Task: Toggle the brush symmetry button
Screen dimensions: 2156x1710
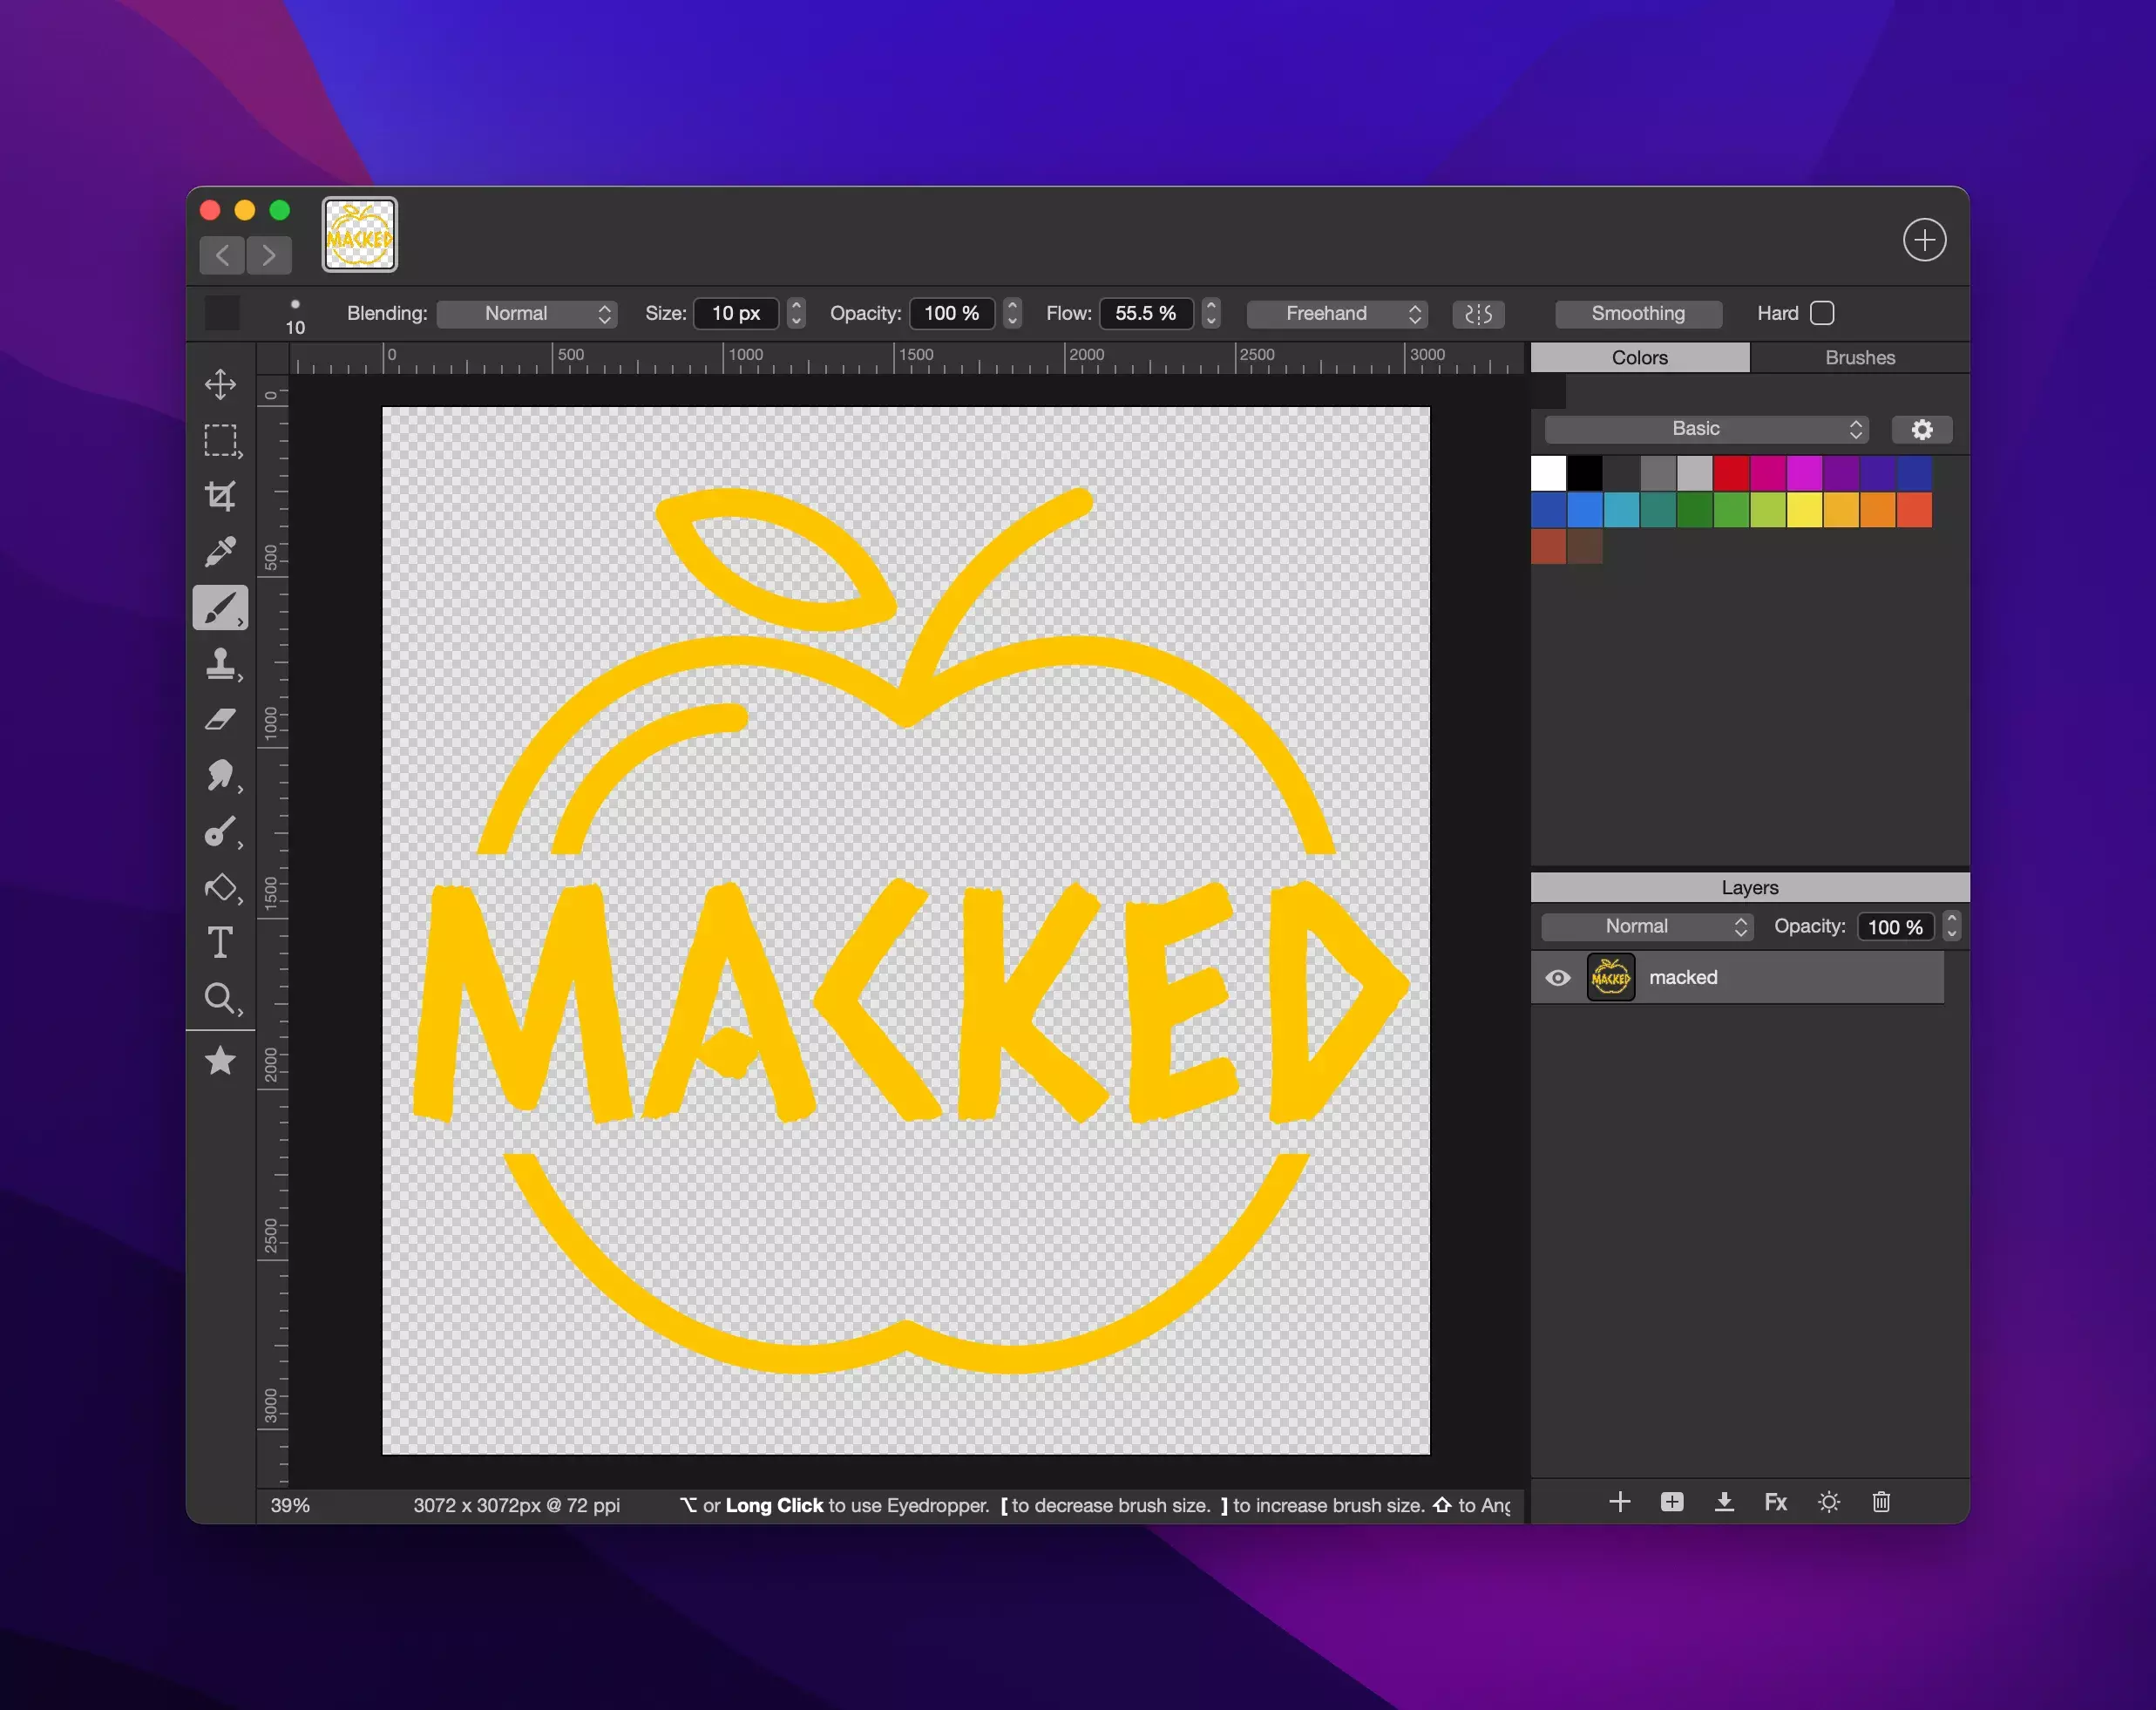Action: [x=1478, y=314]
